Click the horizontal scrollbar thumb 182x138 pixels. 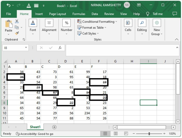point(141,127)
